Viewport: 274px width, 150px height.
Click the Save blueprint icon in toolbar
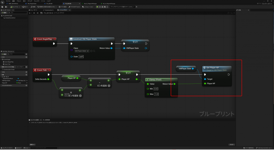coord(2,7)
